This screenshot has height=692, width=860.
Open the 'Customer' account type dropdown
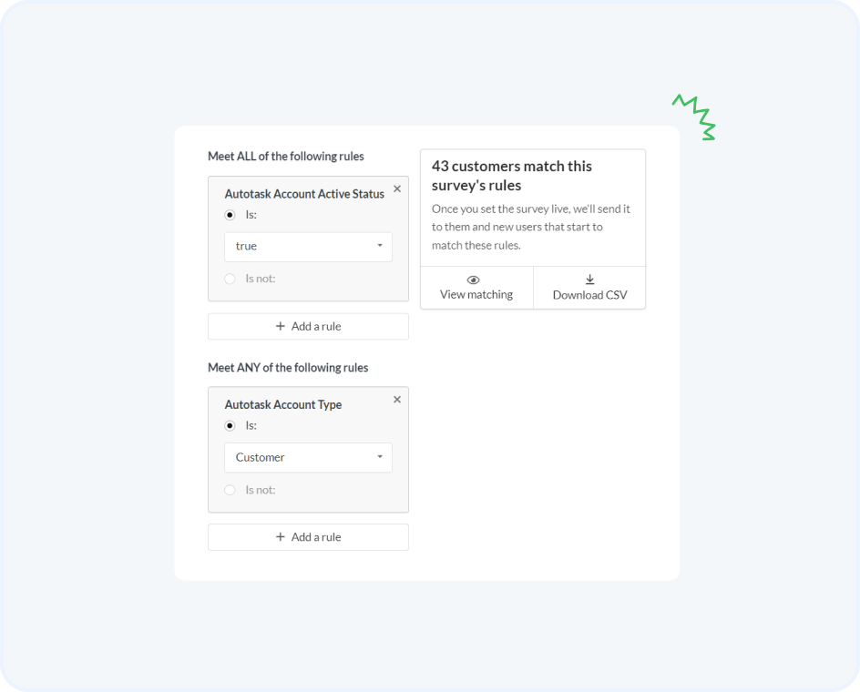[308, 457]
